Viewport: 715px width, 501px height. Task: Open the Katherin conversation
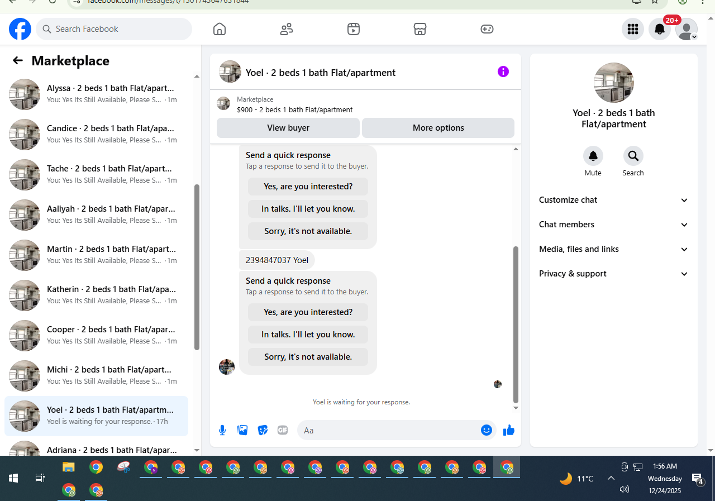[96, 295]
